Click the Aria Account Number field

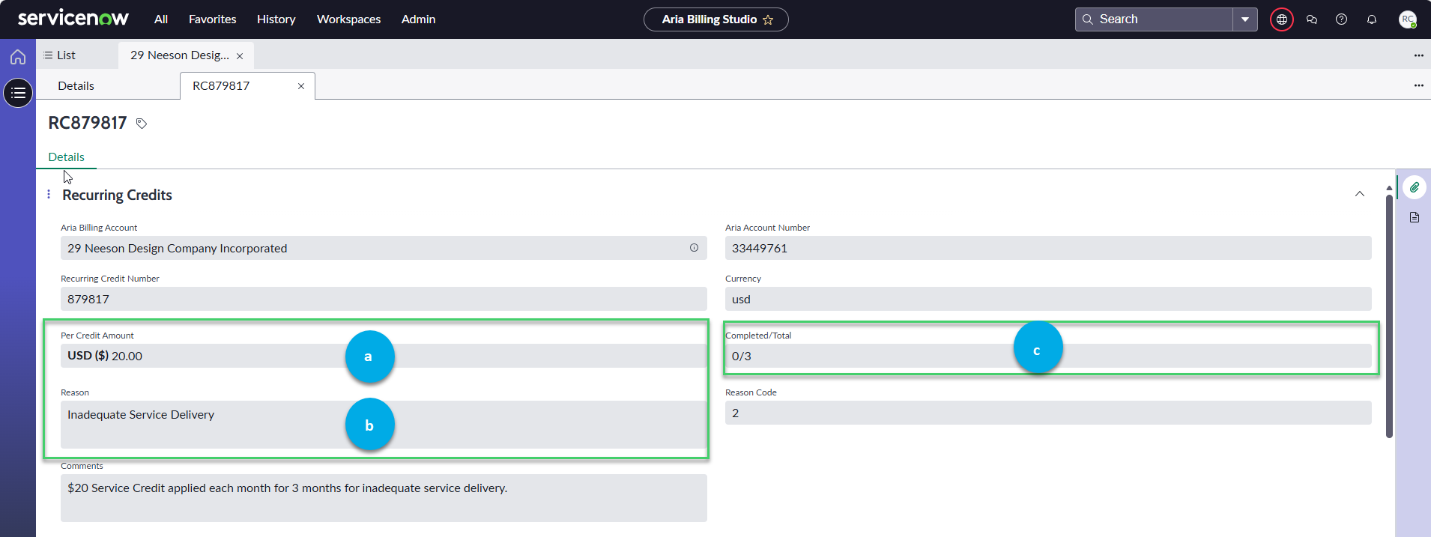(1048, 248)
